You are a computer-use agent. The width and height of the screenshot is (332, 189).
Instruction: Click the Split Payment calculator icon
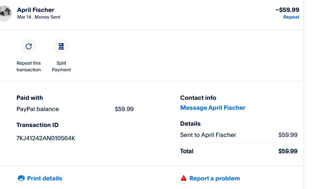point(61,46)
